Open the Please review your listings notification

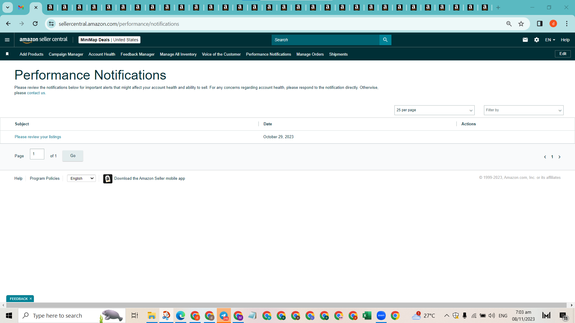click(38, 137)
